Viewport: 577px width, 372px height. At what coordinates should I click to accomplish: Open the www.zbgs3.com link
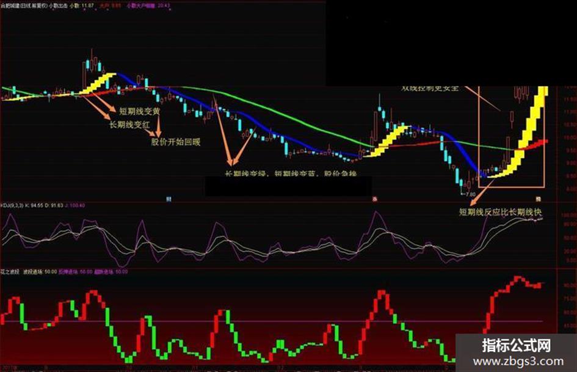click(x=518, y=362)
